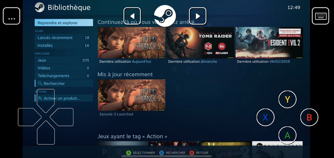
Task: Click the RETOUR footer hint
Action: pos(199,153)
